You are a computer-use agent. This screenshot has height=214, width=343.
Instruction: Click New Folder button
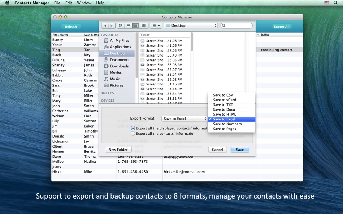coord(118,150)
